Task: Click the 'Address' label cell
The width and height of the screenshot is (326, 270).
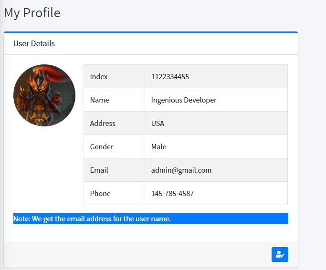Action: 115,123
